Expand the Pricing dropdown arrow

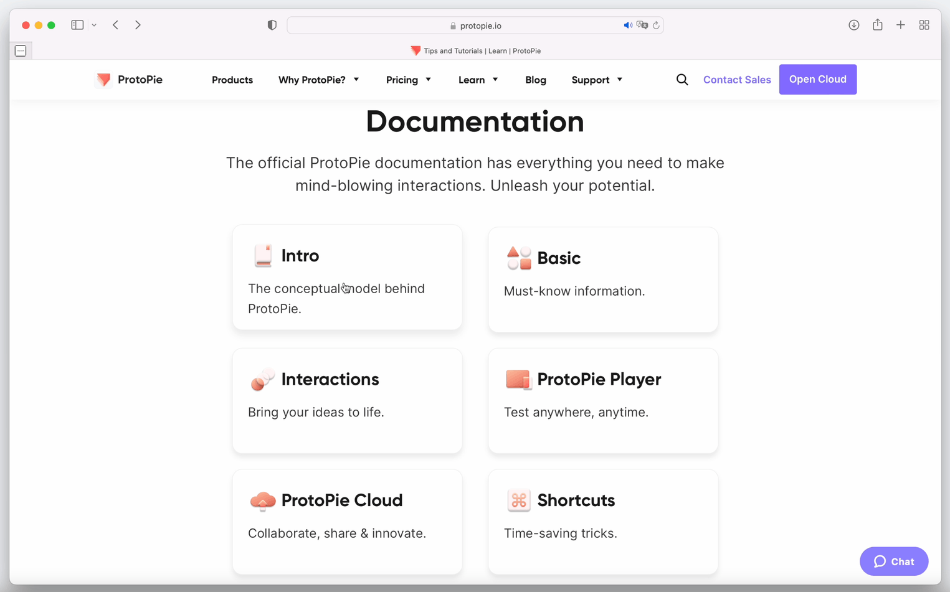[428, 80]
